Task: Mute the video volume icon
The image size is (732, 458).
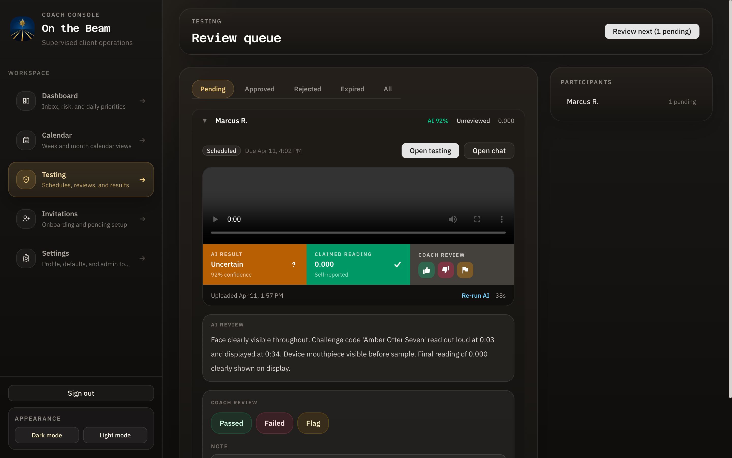Action: coord(453,219)
